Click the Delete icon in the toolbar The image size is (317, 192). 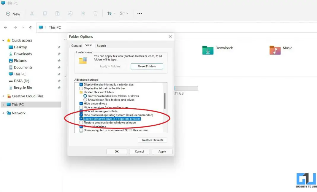pyautogui.click(x=95, y=13)
